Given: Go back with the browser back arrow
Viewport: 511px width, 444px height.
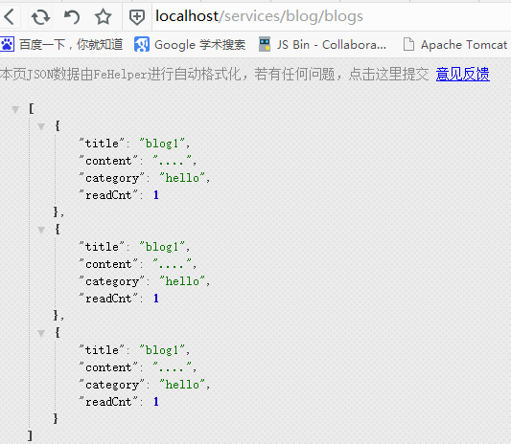Looking at the screenshot, I should pyautogui.click(x=10, y=16).
